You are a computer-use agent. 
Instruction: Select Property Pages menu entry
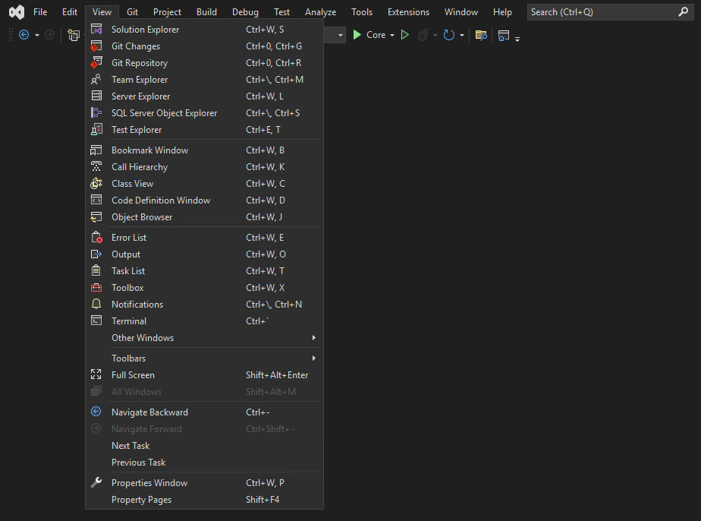point(204,499)
